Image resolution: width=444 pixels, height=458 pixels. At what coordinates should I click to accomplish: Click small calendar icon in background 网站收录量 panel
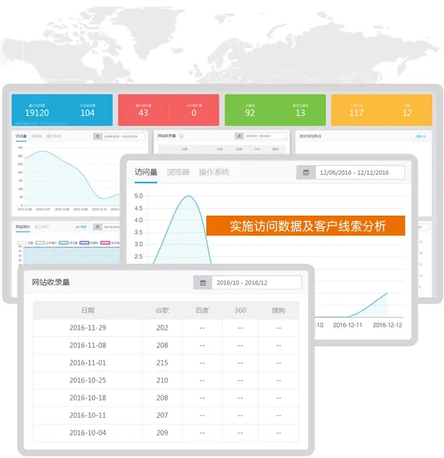tap(239, 136)
